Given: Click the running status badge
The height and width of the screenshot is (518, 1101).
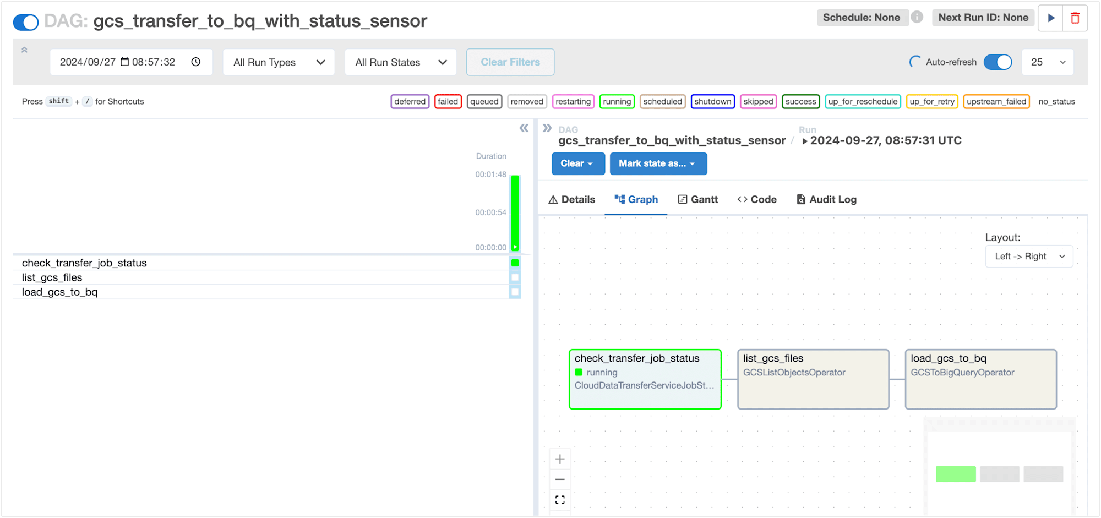Looking at the screenshot, I should (x=617, y=101).
